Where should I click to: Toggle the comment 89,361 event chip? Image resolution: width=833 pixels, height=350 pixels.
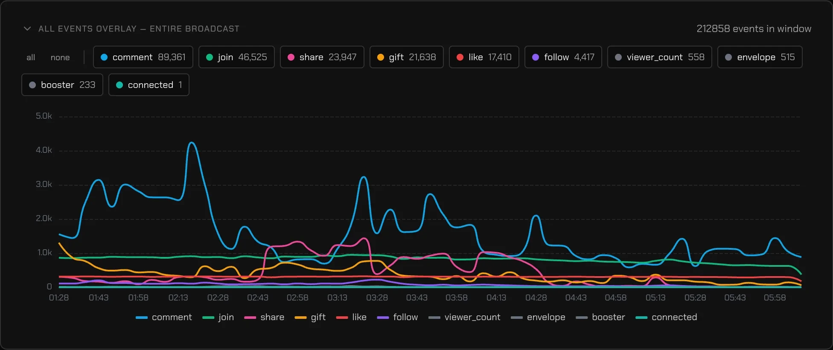(x=143, y=57)
